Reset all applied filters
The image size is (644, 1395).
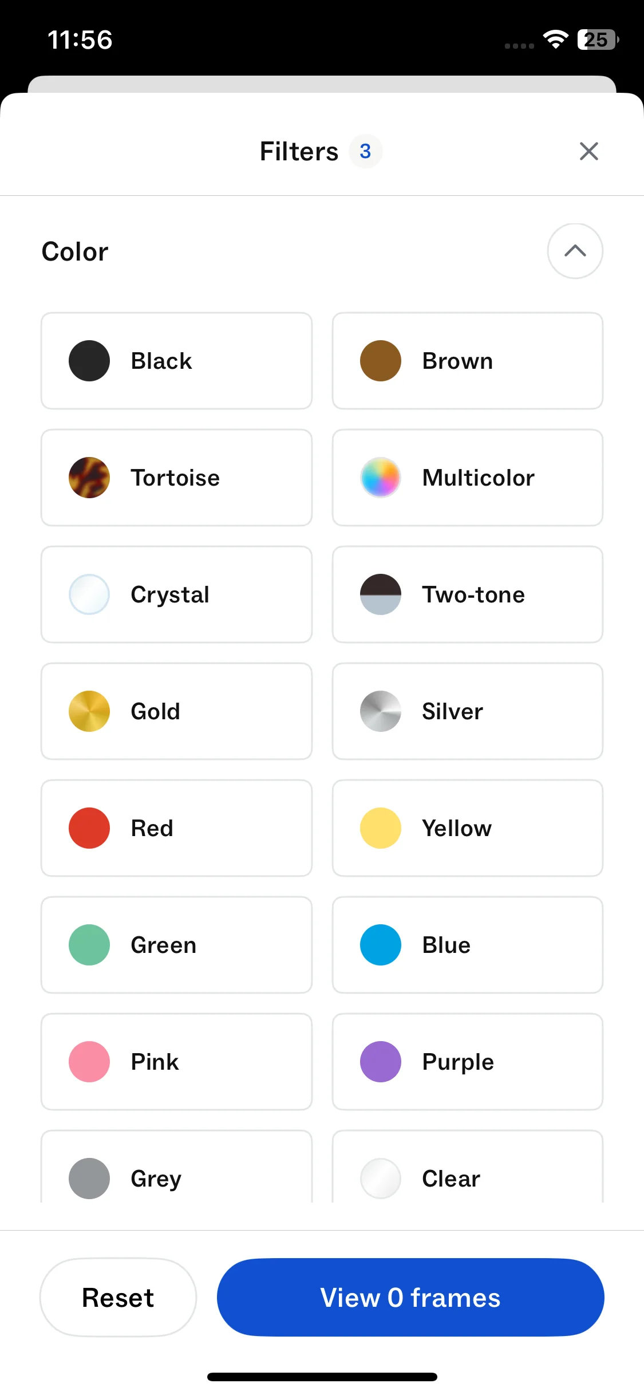click(118, 1298)
